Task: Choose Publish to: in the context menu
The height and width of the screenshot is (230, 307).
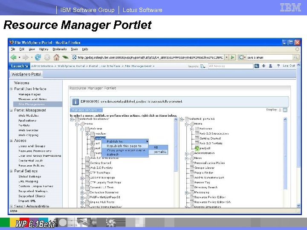Action: click(125, 141)
